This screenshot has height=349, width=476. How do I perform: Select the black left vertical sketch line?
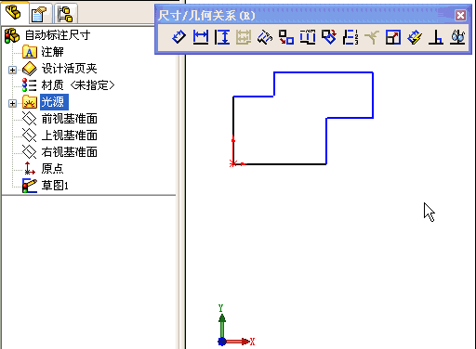[233, 118]
